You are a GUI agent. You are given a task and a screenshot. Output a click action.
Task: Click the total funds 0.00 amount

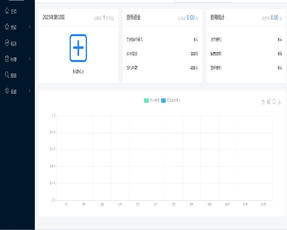pyautogui.click(x=191, y=18)
